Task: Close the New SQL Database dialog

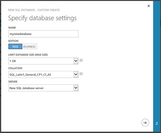Action: tap(149, 6)
